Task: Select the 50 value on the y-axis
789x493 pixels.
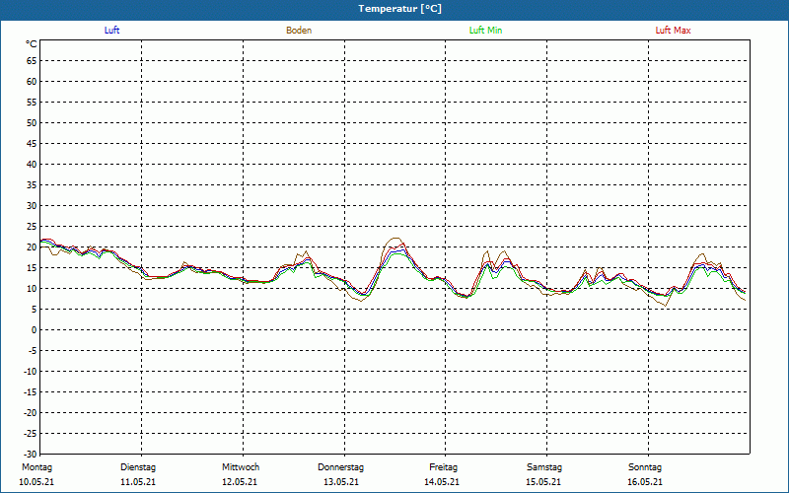Action: [x=32, y=122]
